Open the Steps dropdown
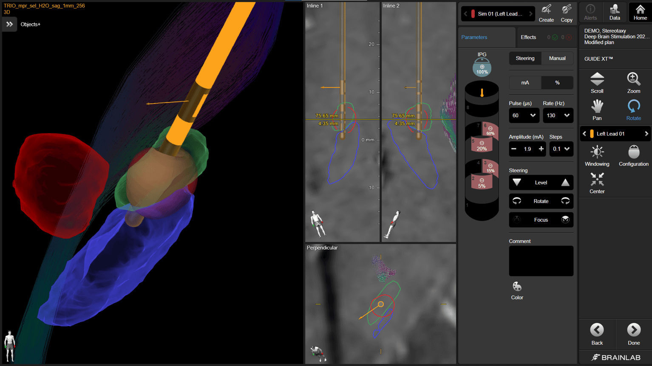 point(561,149)
